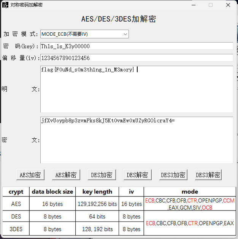The image size is (238, 239).
Task: Click inside the ciphertext (密文) text area
Action: (x=136, y=140)
